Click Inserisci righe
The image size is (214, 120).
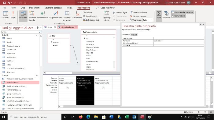point(120,12)
